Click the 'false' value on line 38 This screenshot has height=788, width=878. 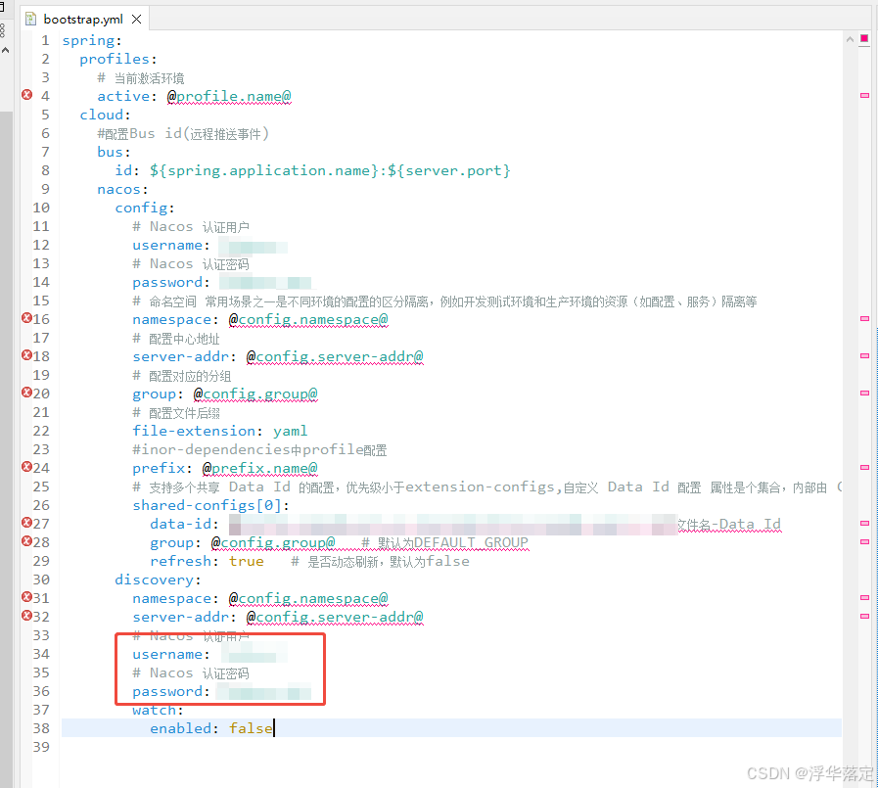click(251, 728)
